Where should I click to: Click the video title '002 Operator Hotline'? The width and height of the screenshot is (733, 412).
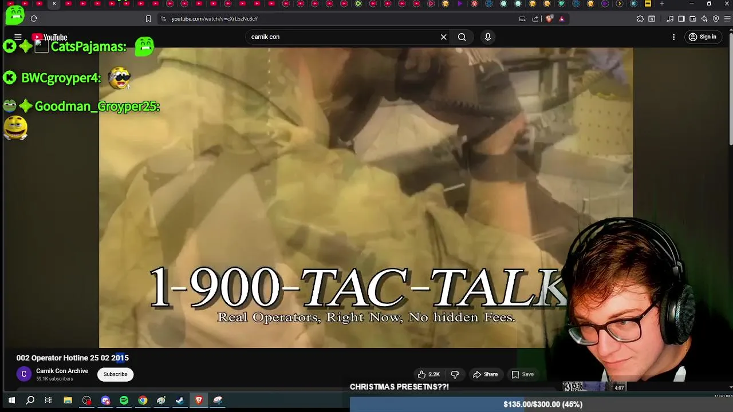[73, 358]
